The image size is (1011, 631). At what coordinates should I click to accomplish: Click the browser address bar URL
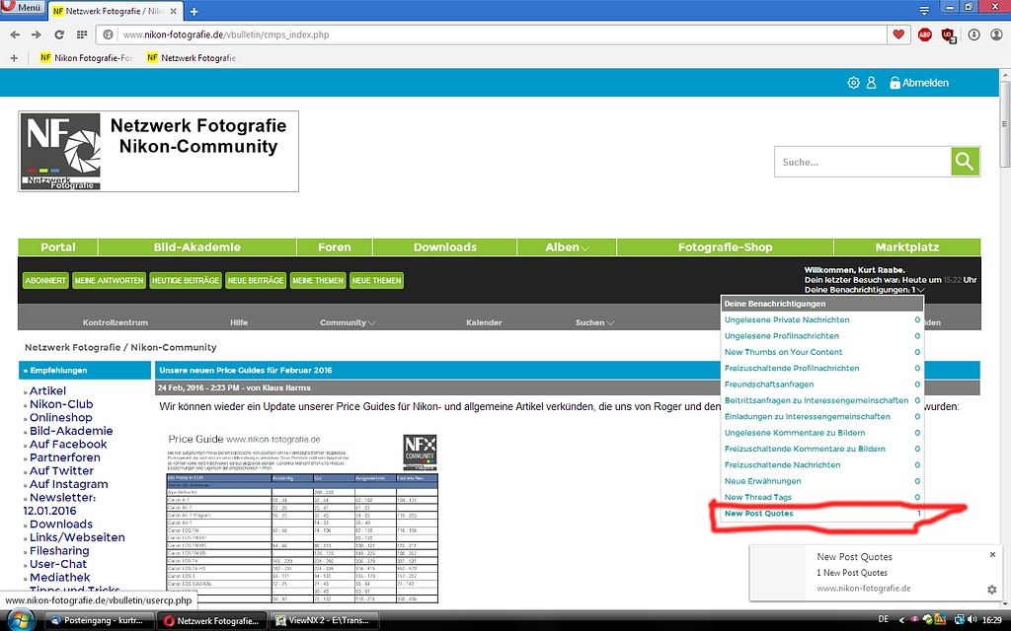point(226,35)
